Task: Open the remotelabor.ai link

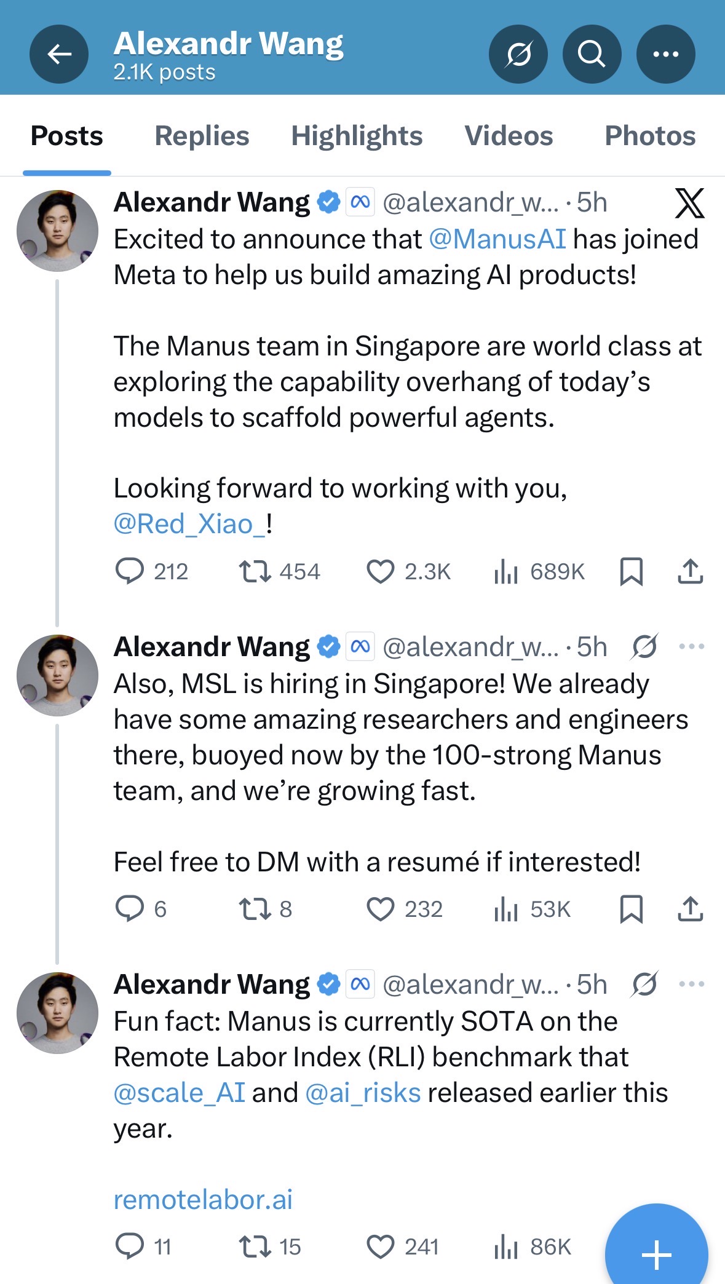Action: 203,1199
